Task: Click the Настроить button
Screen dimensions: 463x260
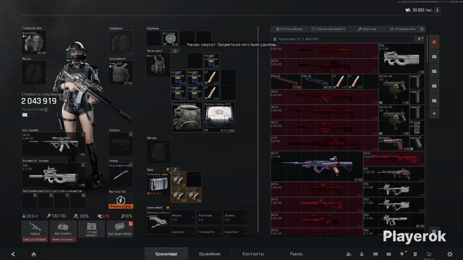Action: click(x=63, y=229)
